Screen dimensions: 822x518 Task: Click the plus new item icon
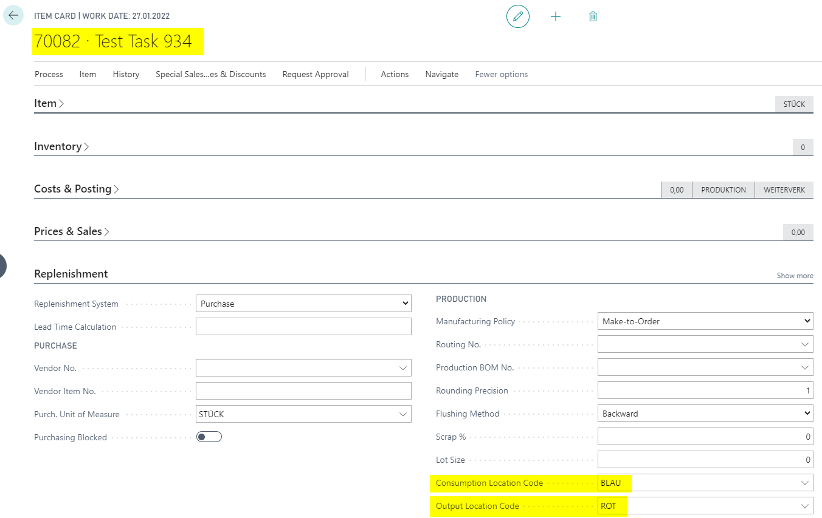(x=556, y=16)
